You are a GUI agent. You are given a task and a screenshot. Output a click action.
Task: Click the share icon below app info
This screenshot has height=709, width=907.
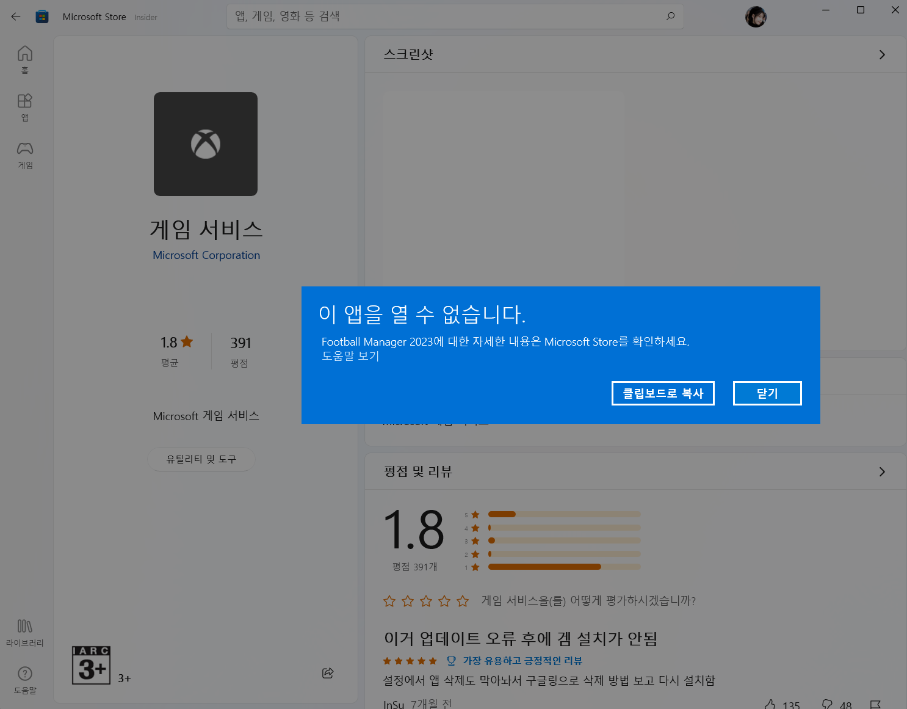pos(328,673)
